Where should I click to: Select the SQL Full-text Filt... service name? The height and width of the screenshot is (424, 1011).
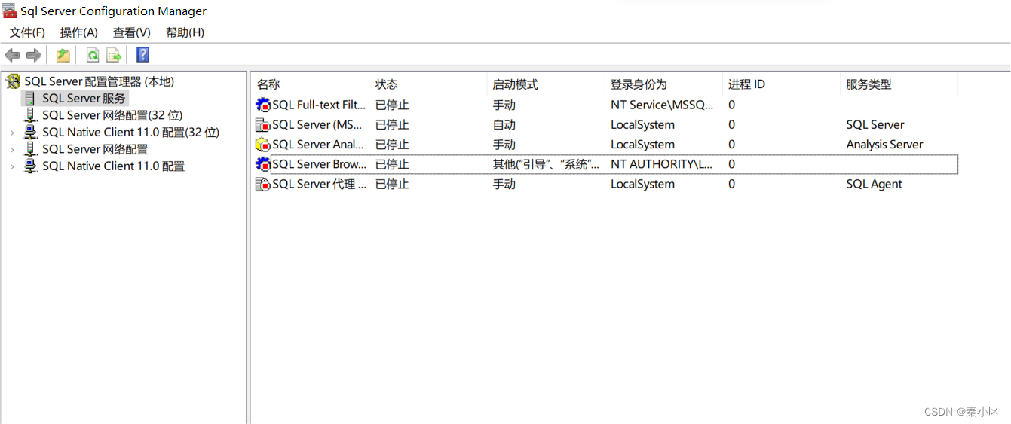tap(319, 105)
